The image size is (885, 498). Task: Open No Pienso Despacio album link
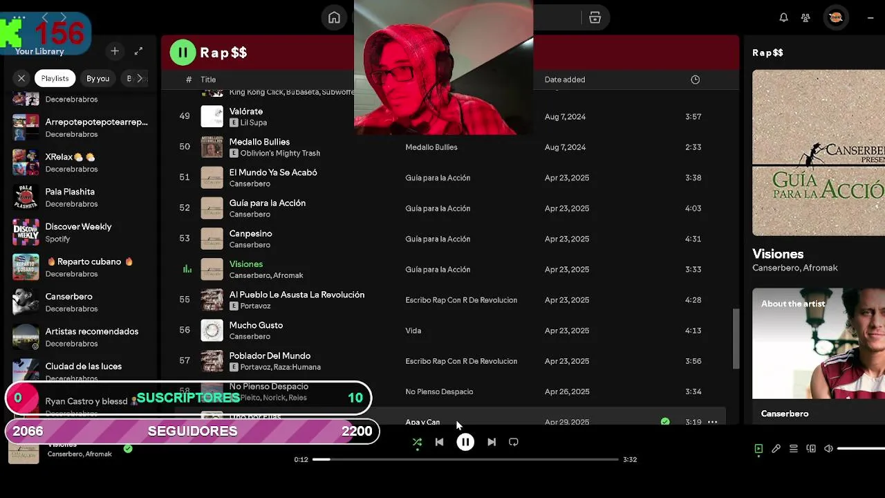click(x=439, y=391)
